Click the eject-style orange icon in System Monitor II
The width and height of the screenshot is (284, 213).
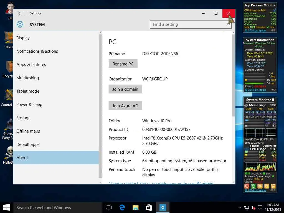(260, 186)
